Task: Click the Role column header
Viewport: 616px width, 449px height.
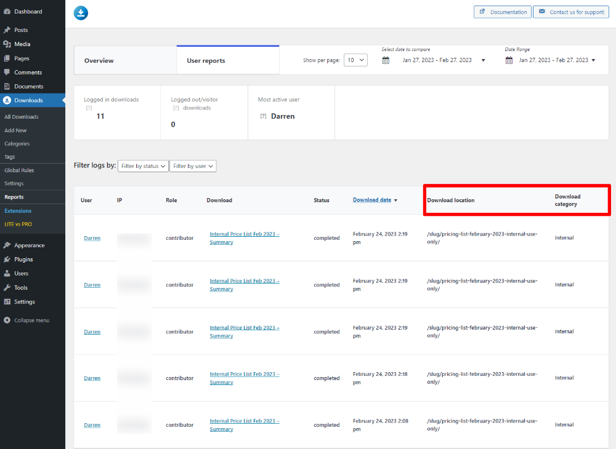Action: click(x=171, y=201)
